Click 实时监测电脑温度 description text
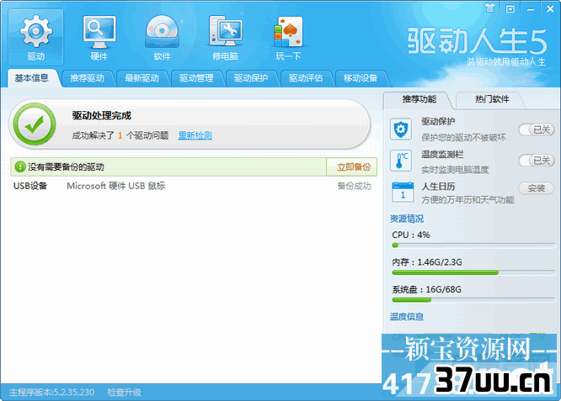The width and height of the screenshot is (561, 401). tap(455, 170)
